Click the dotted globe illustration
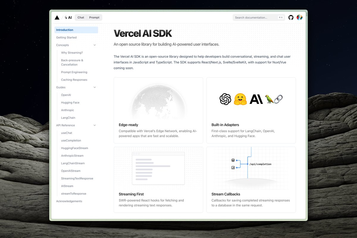The height and width of the screenshot is (238, 357). (x=158, y=101)
